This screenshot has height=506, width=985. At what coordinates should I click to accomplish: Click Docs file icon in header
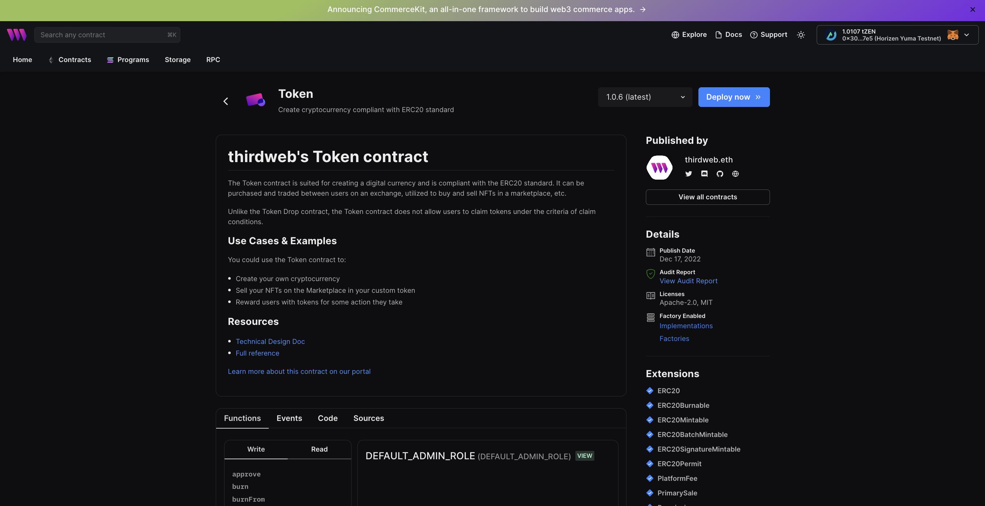(x=718, y=35)
